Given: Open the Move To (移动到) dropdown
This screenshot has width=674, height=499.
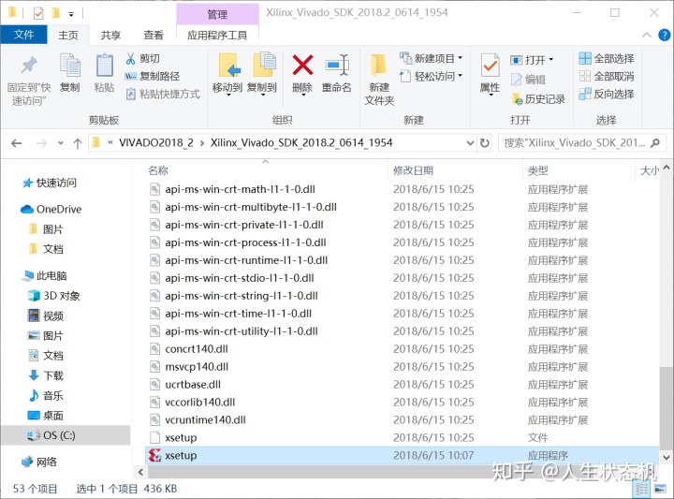Looking at the screenshot, I should click(x=227, y=95).
